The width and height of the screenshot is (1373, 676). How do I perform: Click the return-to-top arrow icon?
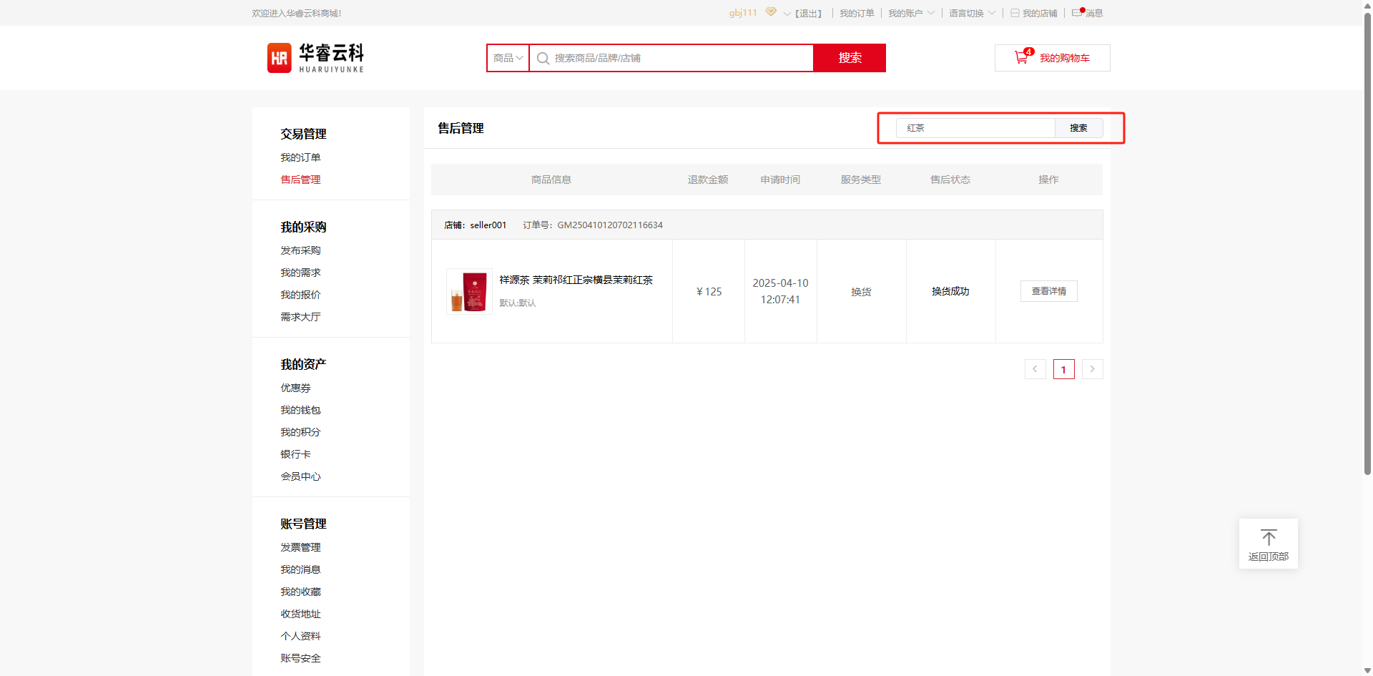(1268, 537)
